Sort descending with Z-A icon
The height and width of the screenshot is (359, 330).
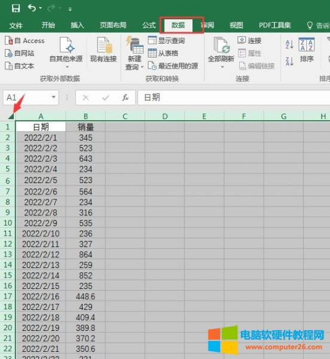[289, 62]
